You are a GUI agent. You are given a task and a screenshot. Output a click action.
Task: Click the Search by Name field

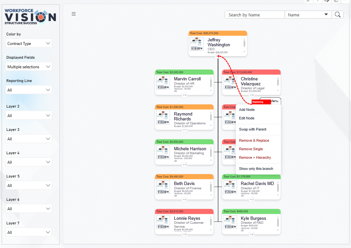(255, 15)
